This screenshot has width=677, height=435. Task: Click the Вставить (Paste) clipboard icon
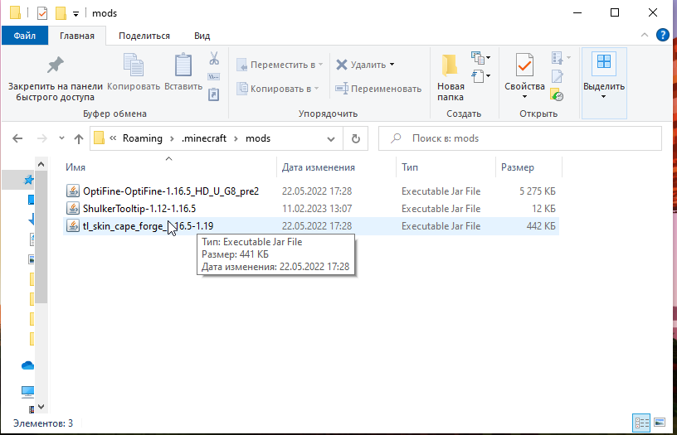click(x=183, y=65)
